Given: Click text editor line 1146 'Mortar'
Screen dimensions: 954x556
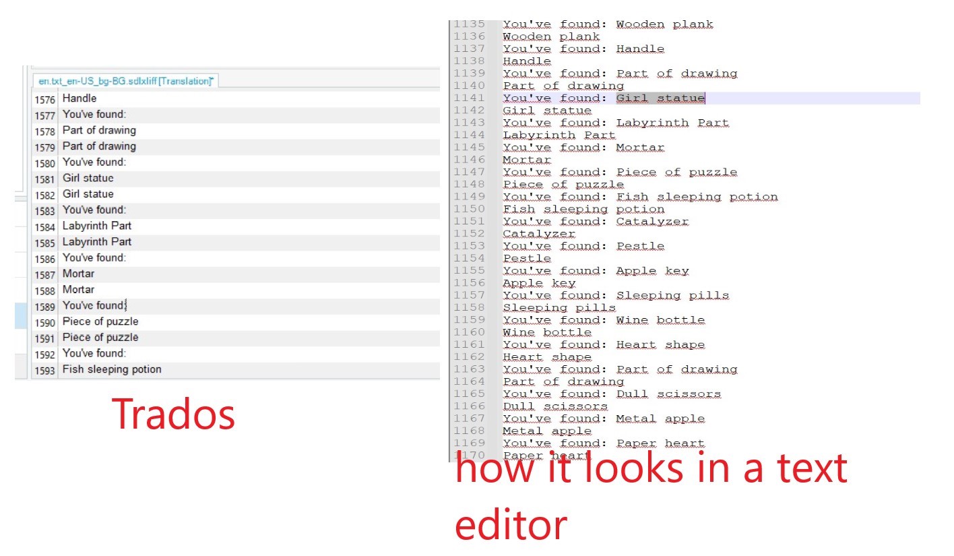Looking at the screenshot, I should [527, 160].
